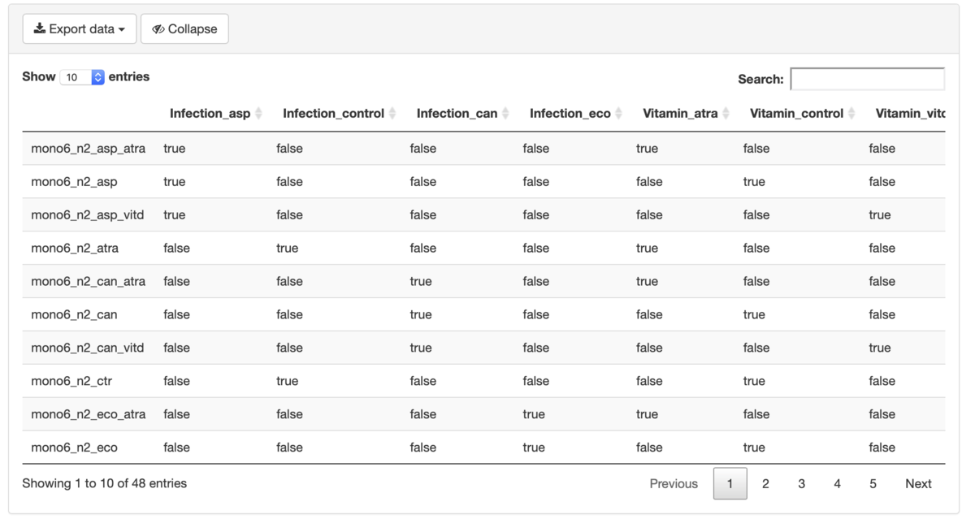Focus the Search input field
Viewport: 975px width, 519px height.
pyautogui.click(x=867, y=79)
